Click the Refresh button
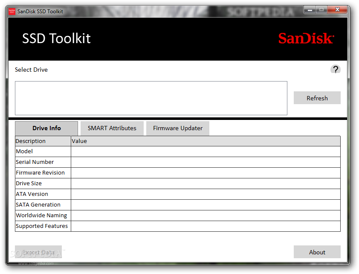Image resolution: width=359 pixels, height=274 pixels. pos(317,98)
